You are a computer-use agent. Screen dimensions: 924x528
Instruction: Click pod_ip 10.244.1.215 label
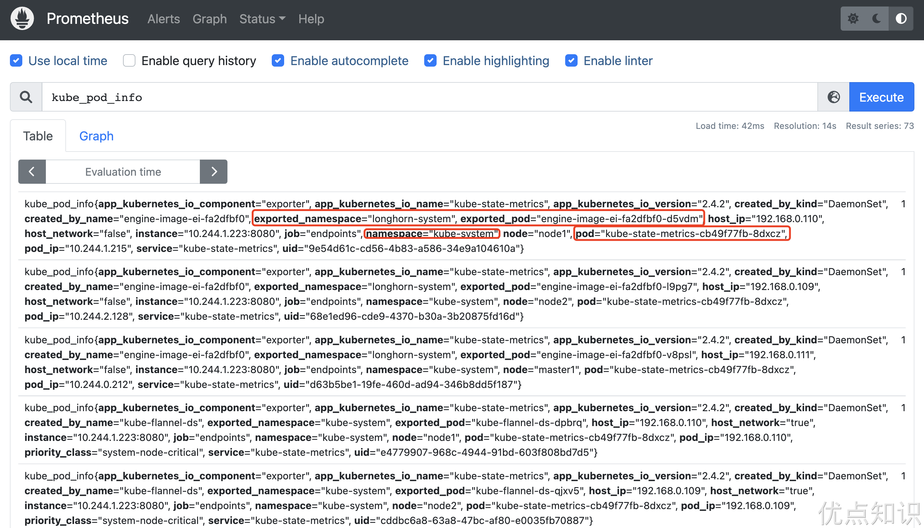pyautogui.click(x=78, y=249)
